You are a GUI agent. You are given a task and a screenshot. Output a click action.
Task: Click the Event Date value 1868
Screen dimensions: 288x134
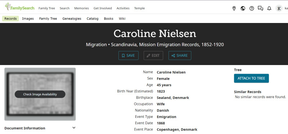click(161, 123)
